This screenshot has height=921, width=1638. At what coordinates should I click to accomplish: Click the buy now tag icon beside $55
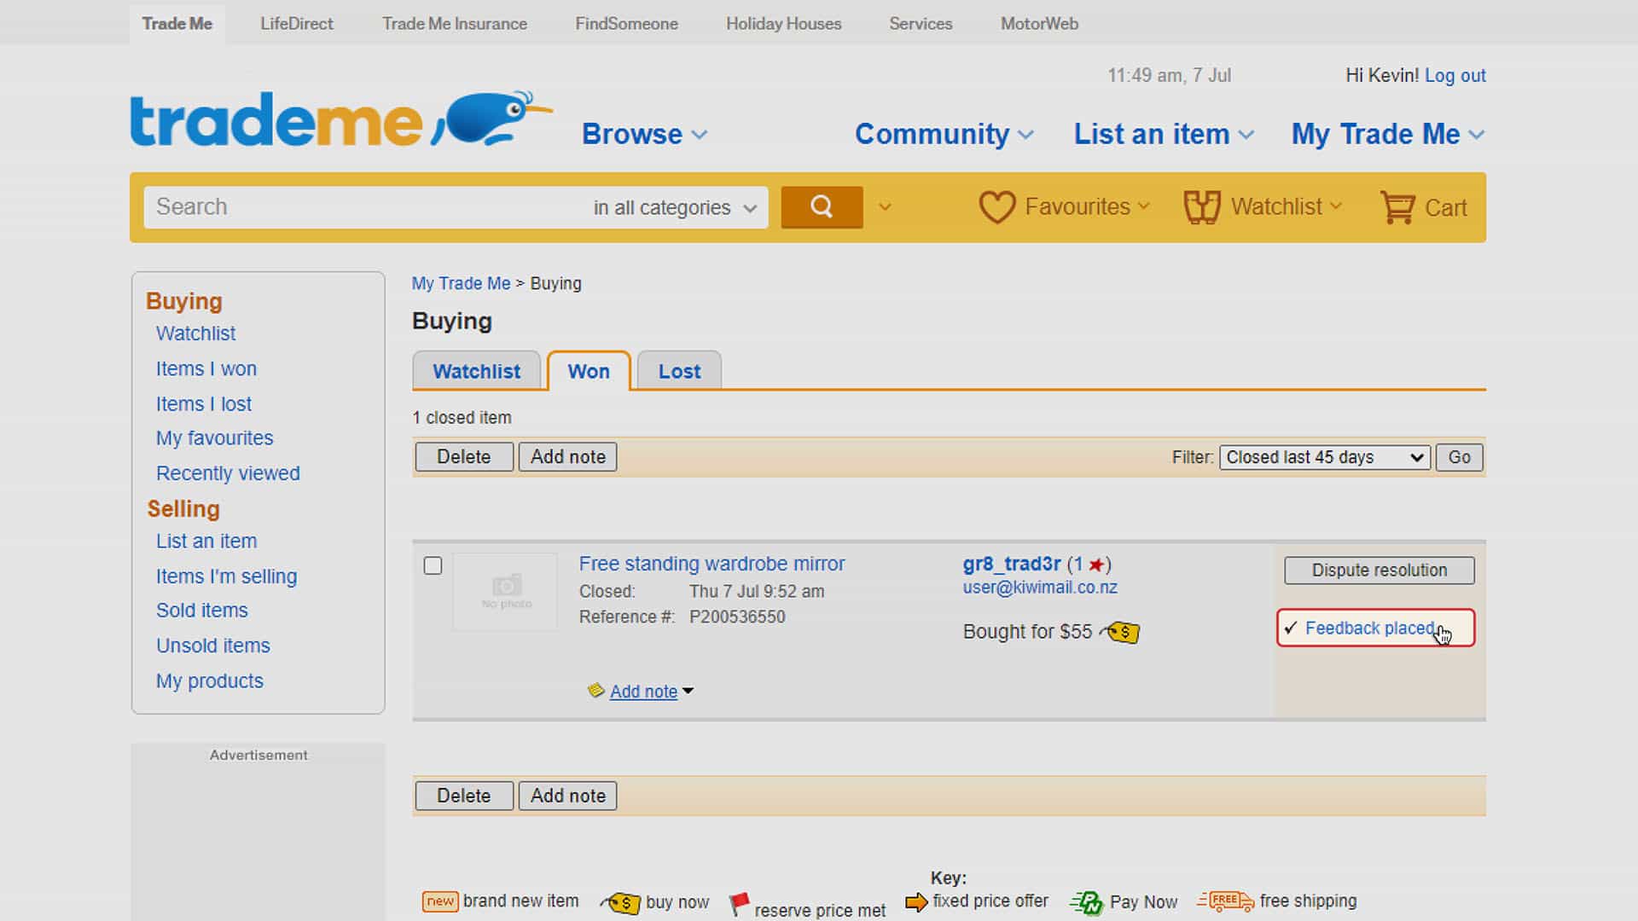(1120, 632)
